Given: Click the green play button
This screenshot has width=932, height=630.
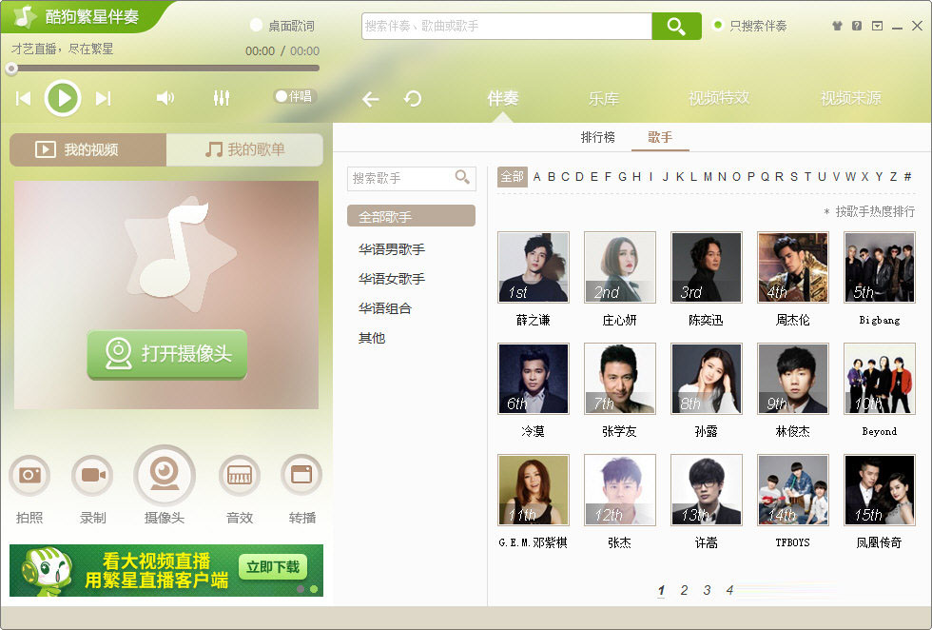Looking at the screenshot, I should coord(63,98).
